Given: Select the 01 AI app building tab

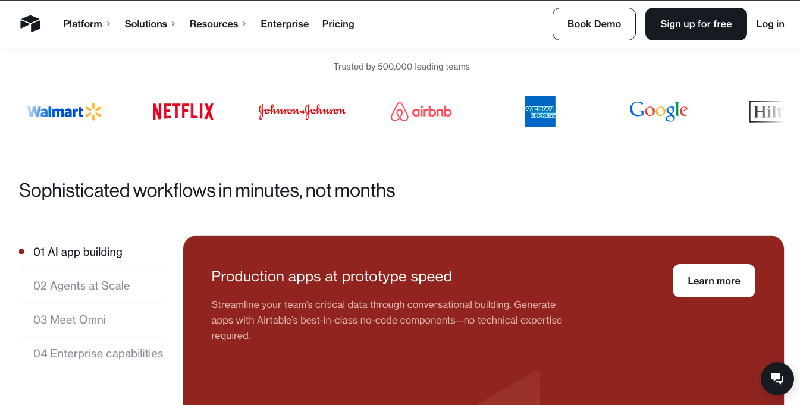Looking at the screenshot, I should point(90,252).
